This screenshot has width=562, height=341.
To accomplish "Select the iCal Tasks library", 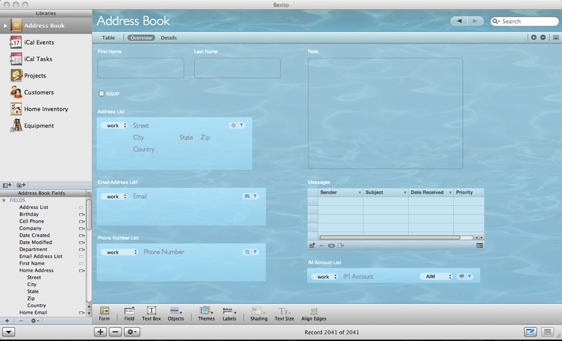I will (x=46, y=59).
